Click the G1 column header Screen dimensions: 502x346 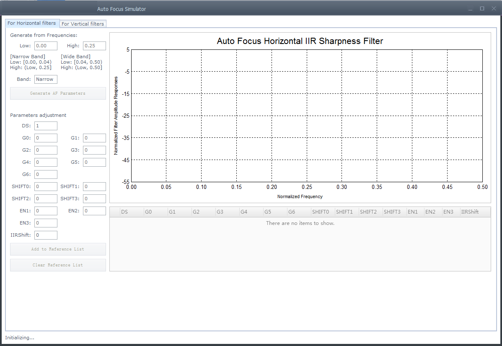pos(180,212)
